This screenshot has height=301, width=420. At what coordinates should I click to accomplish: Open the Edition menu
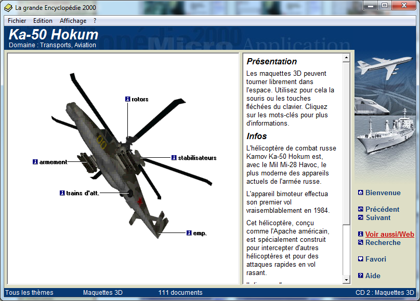(x=43, y=21)
